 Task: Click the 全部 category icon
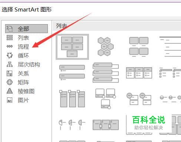pos(10,29)
